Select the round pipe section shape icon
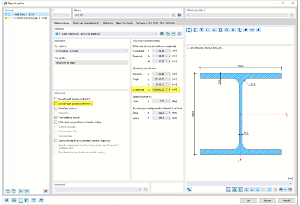300x205 pixels. [x=227, y=30]
